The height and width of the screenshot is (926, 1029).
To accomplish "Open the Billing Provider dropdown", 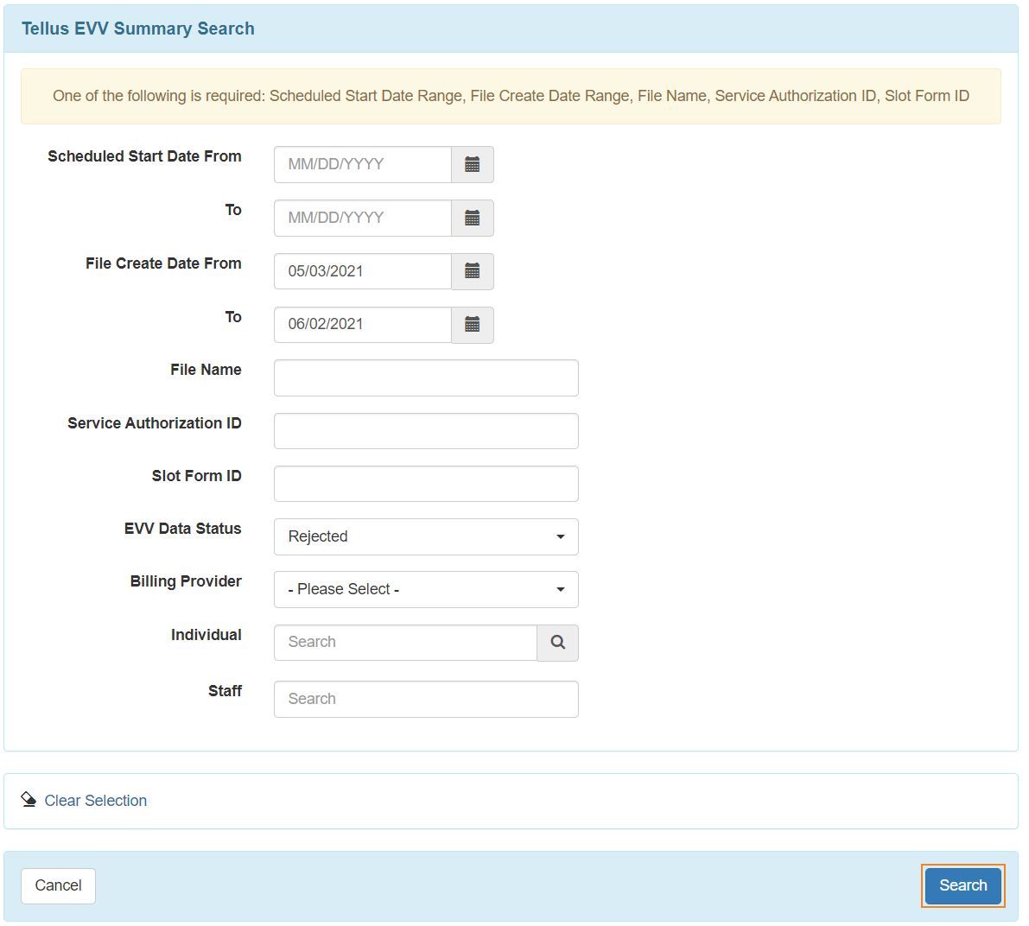I will click(x=426, y=589).
